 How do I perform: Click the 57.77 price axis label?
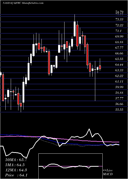click(x=119, y=98)
